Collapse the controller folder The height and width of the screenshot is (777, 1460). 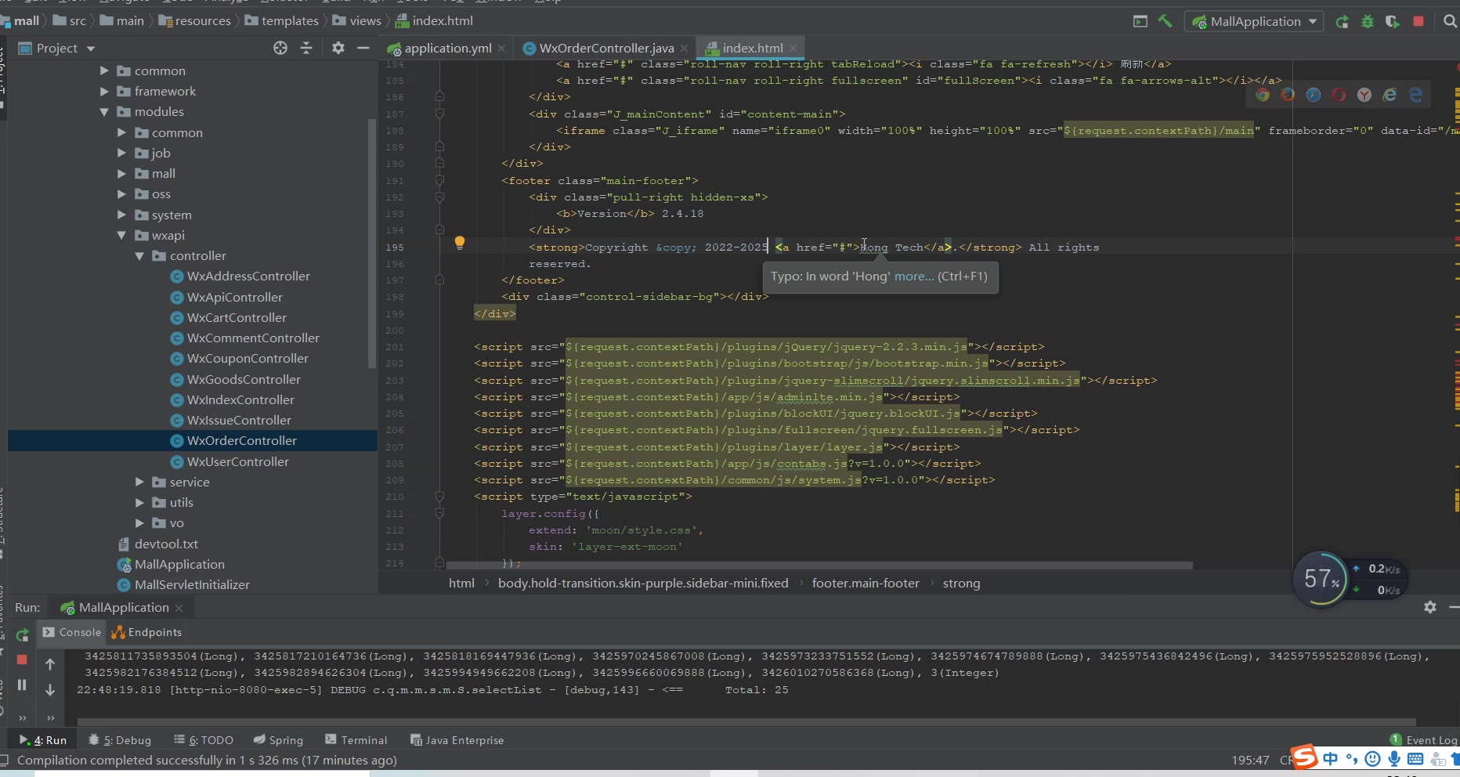coord(139,256)
